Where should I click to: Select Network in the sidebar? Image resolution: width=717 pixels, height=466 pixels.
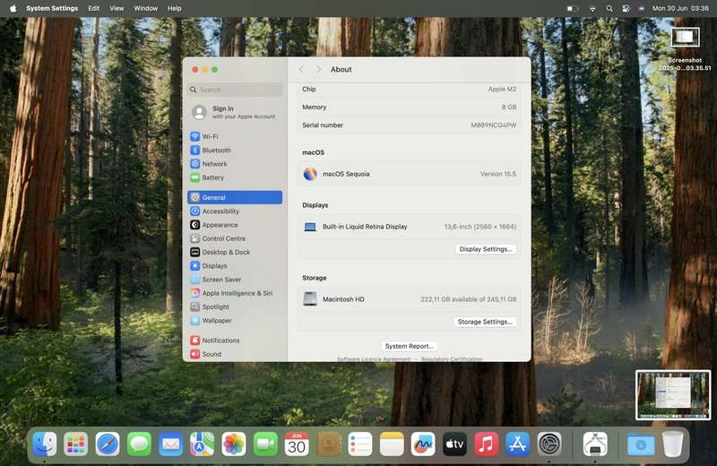pyautogui.click(x=235, y=164)
